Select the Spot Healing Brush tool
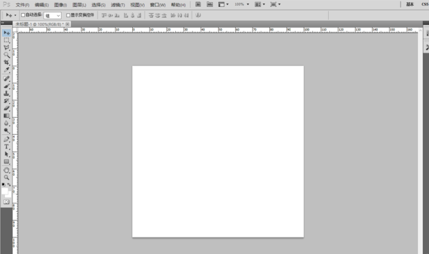Screen dimensions: 429x254 pyautogui.click(x=6, y=79)
